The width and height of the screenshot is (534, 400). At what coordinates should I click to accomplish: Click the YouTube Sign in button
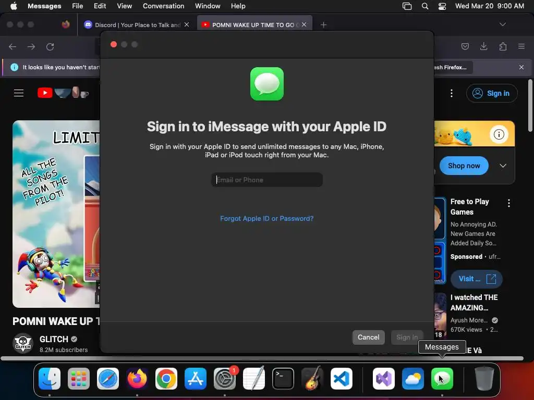pos(492,93)
